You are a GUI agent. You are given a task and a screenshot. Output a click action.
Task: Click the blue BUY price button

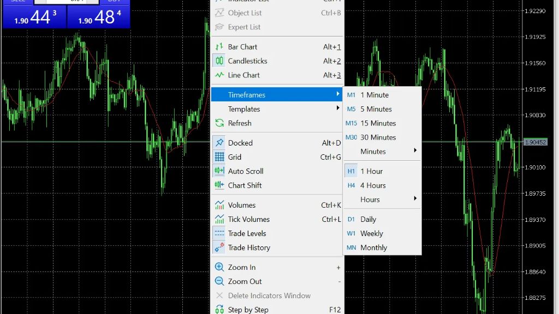coord(99,17)
